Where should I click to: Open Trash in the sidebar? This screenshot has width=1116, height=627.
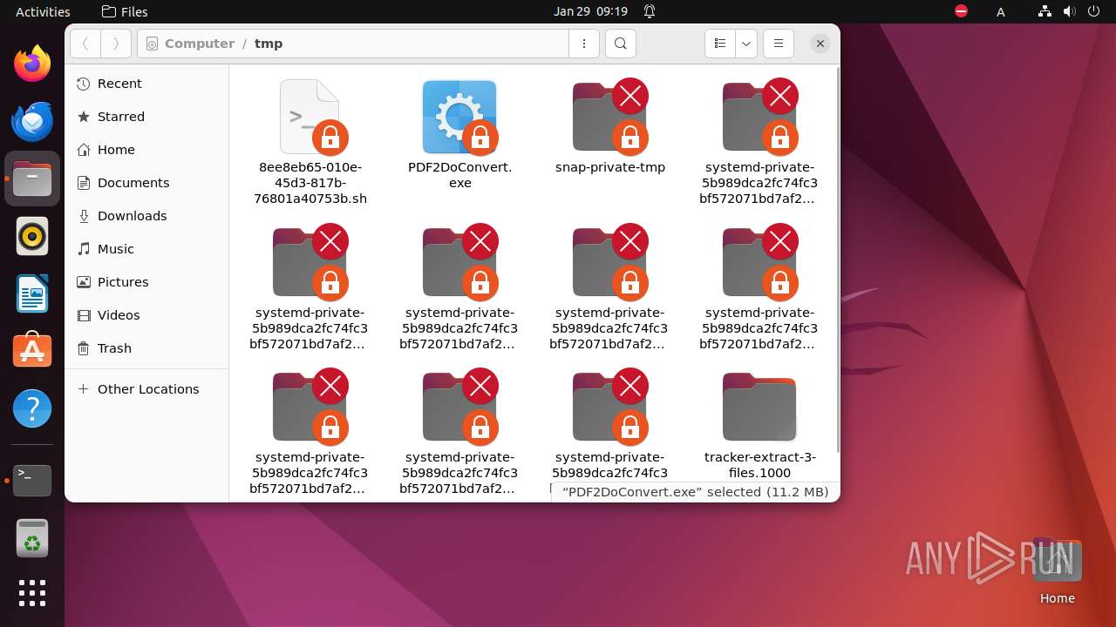point(146,348)
